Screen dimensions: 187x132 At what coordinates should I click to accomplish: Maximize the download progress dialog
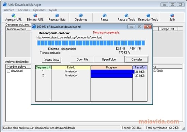139,27
